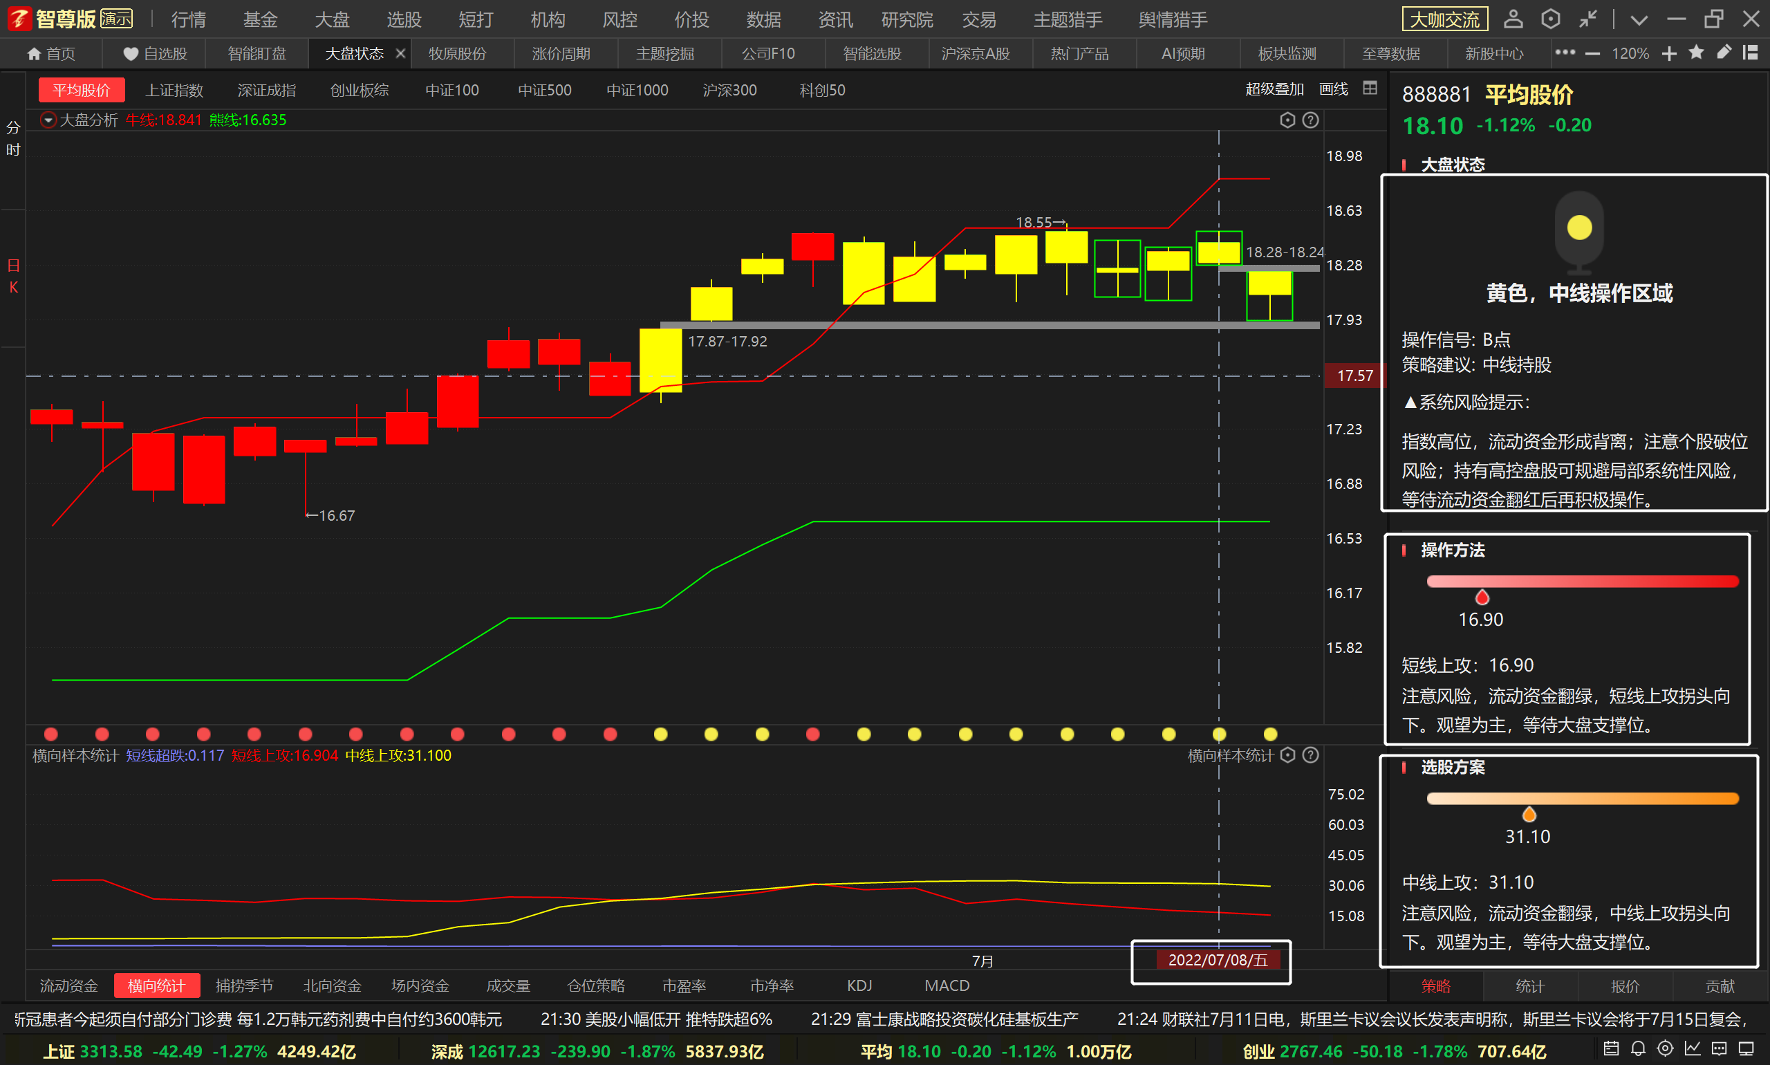Expand the title bar chevron dropdown

[x=1639, y=20]
